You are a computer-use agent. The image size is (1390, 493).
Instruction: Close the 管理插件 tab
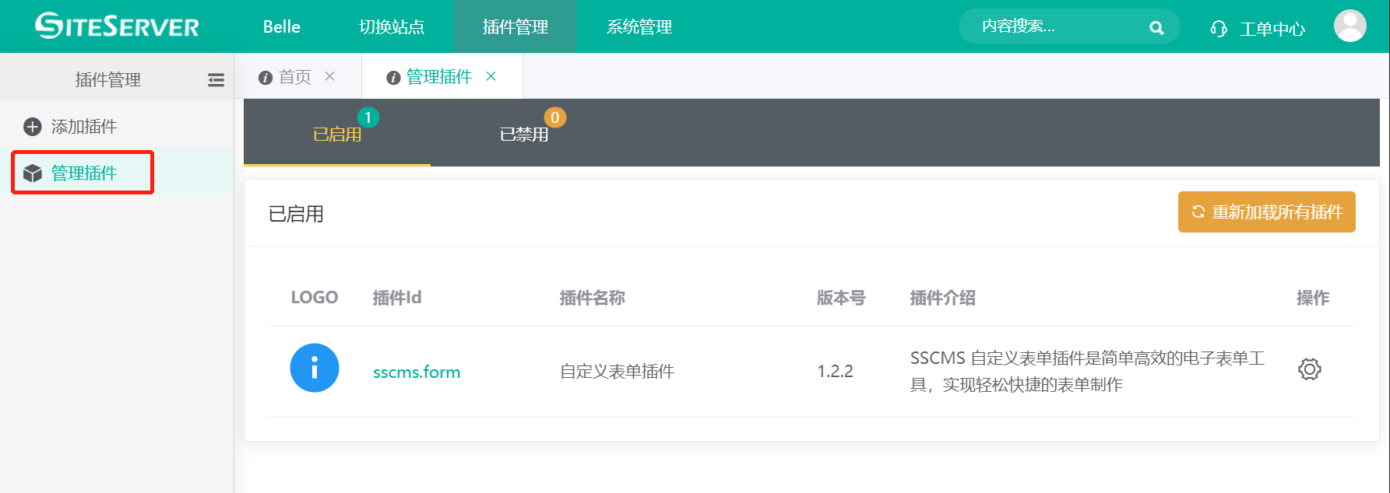point(491,76)
